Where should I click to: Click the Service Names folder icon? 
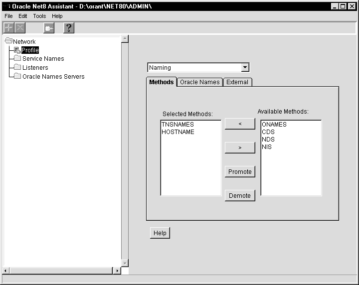coord(17,58)
